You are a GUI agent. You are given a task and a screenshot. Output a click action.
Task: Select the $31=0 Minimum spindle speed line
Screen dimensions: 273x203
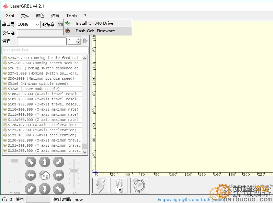[42, 83]
